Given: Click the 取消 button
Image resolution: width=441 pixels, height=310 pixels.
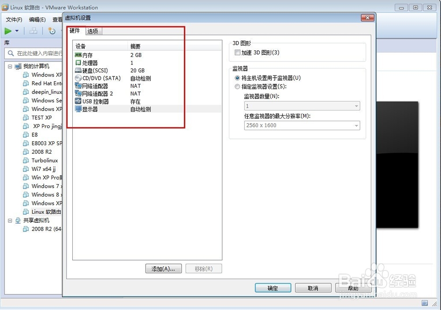Looking at the screenshot, I should point(313,288).
